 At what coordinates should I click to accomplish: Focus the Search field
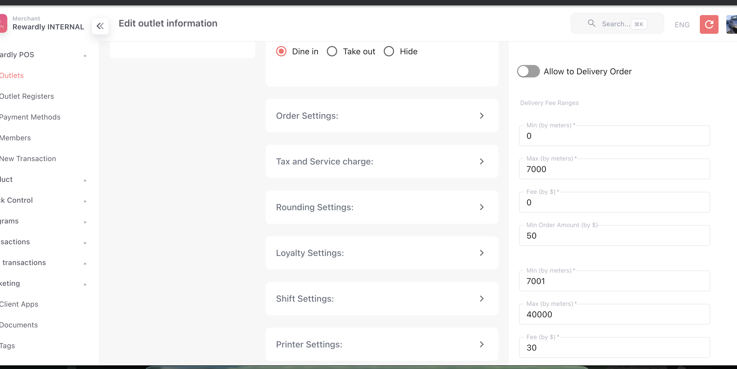coord(617,23)
